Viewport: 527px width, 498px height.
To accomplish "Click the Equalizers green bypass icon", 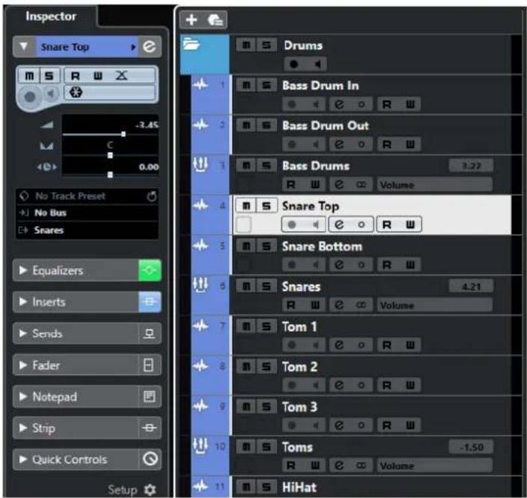I will 150,270.
